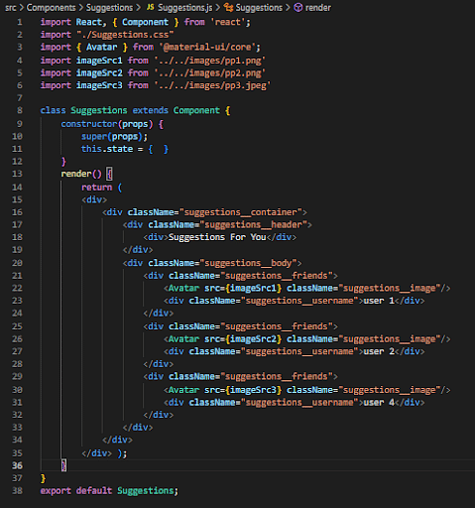Open the src breadcrumb segment
This screenshot has width=475, height=508.
coord(11,8)
